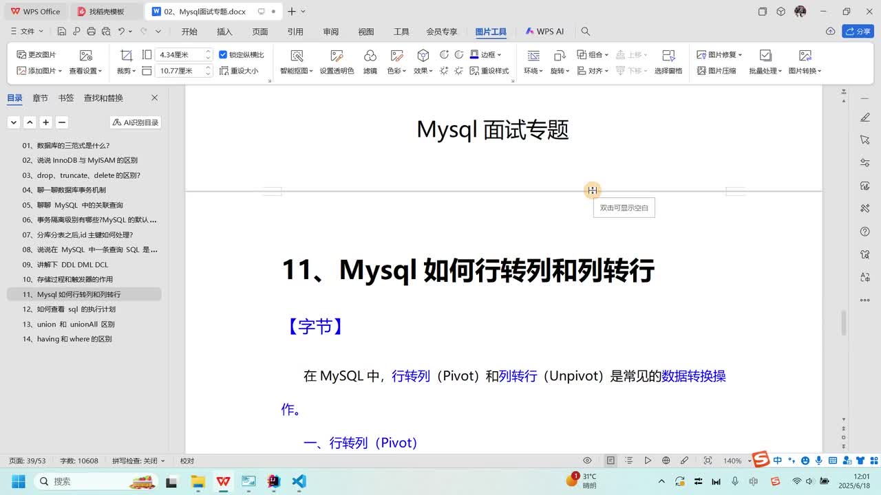Toggle 拼写检查 spell check in status bar
881x495 pixels.
(138, 461)
